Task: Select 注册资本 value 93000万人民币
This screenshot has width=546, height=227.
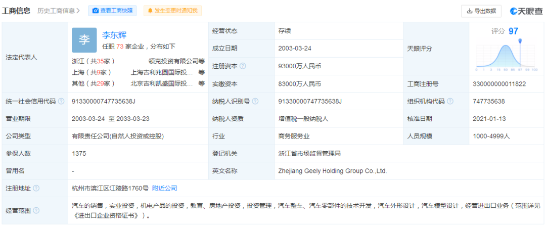Action: 299,66
